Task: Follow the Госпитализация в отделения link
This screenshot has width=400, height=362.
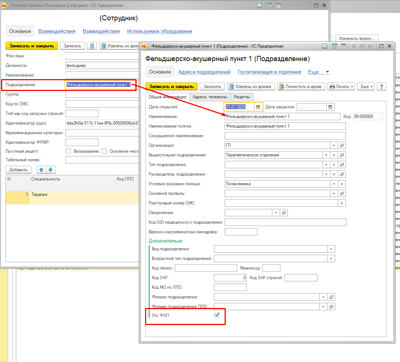Action: coord(269,72)
